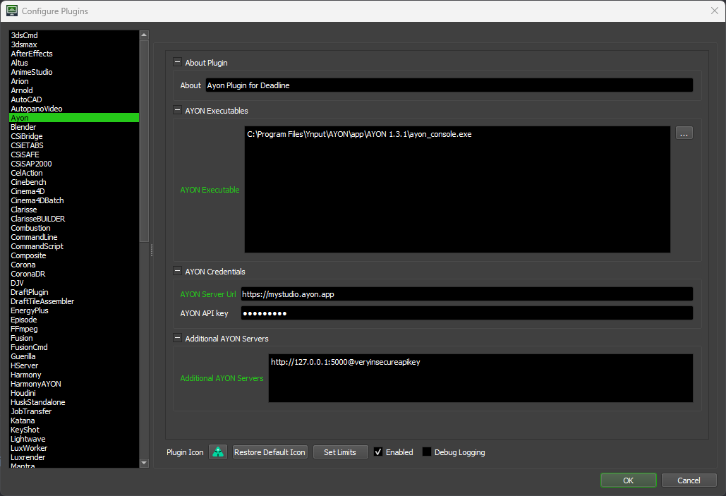This screenshot has width=726, height=496.
Task: Click the AYON API key password field
Action: coord(467,313)
